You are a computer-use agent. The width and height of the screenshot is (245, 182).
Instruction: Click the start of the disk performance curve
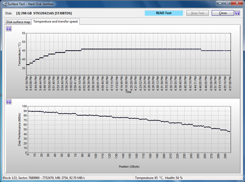coord(28,111)
